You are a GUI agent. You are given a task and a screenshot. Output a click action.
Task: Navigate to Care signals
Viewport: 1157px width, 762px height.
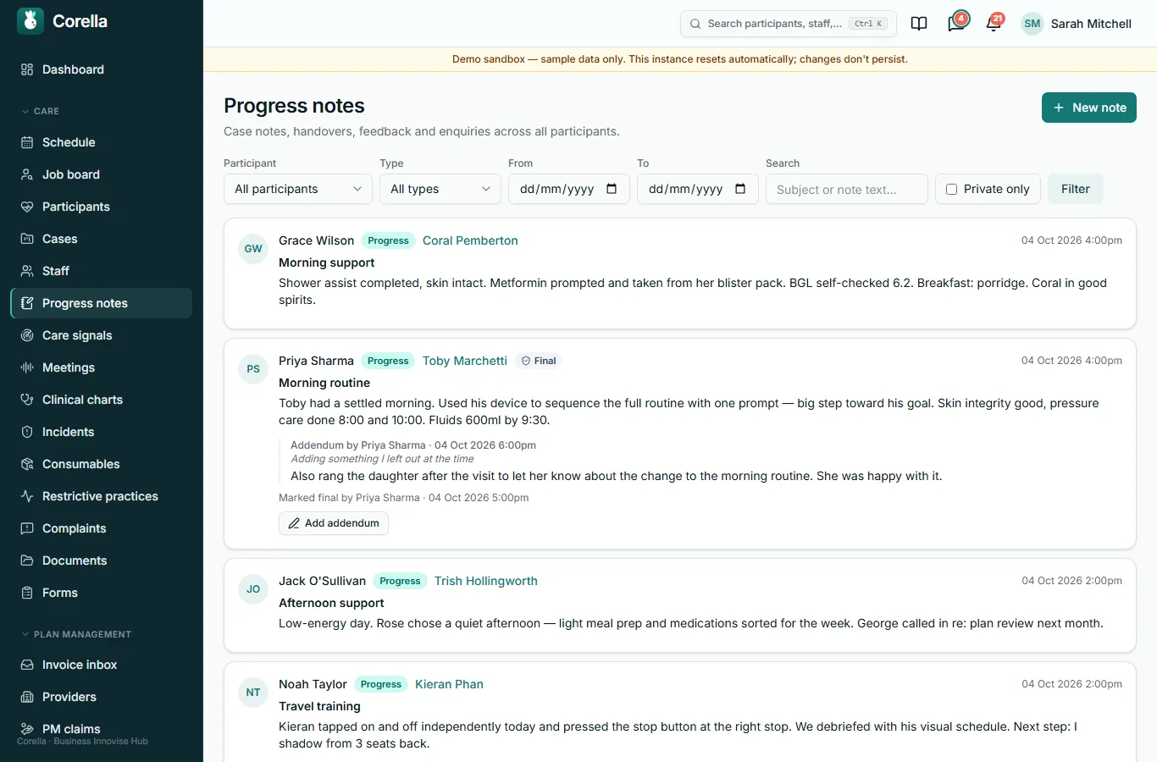point(102,335)
